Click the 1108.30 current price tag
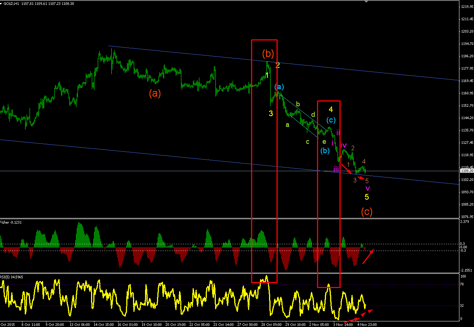 (467, 171)
